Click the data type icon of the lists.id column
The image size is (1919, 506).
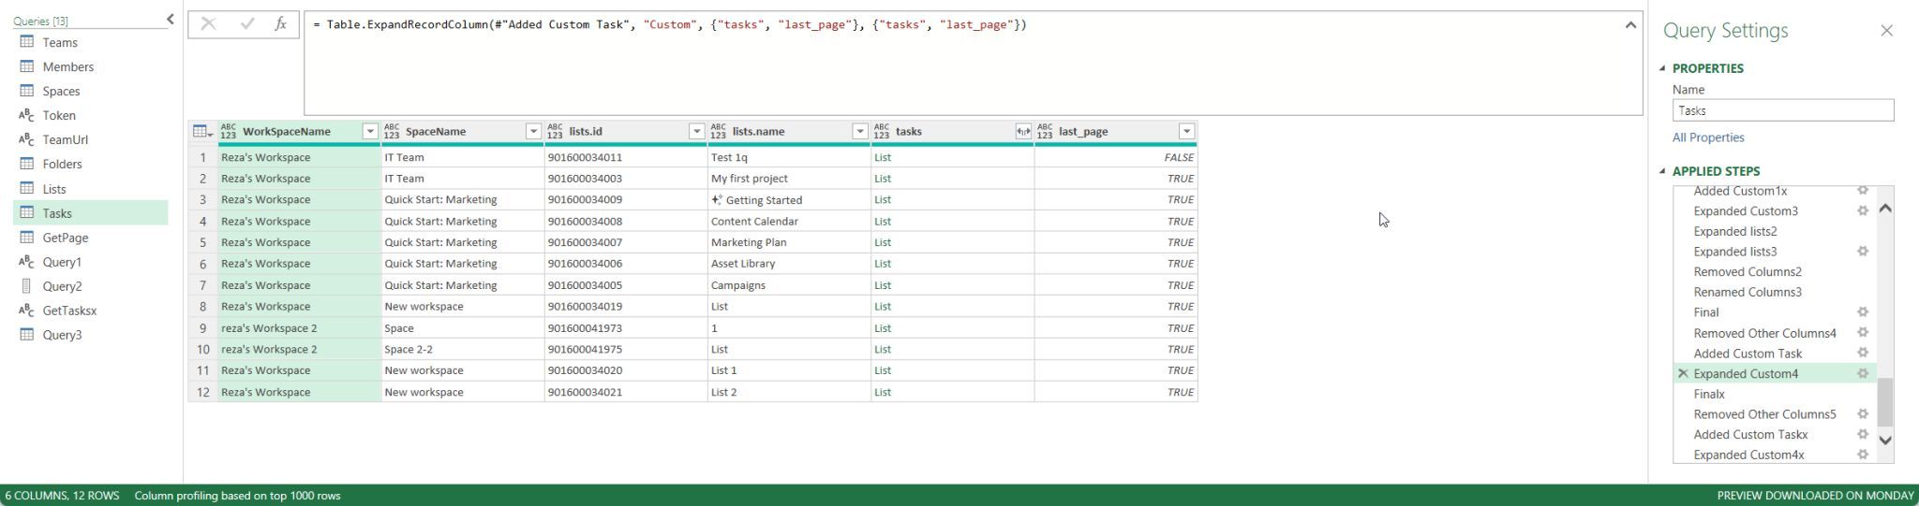point(555,132)
